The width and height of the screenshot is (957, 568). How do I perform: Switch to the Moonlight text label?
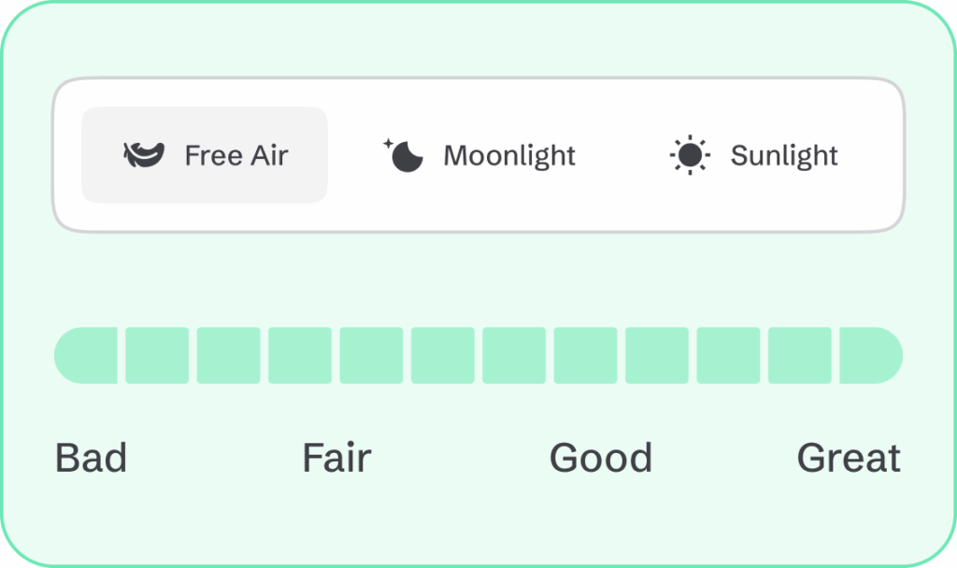[509, 155]
